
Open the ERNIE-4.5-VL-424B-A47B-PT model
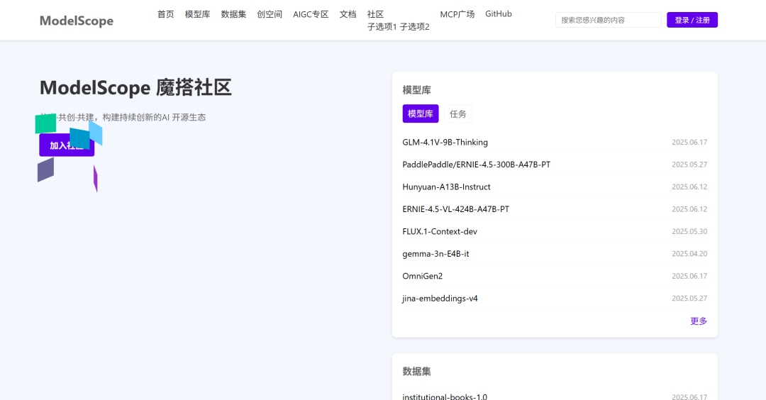[x=456, y=209]
